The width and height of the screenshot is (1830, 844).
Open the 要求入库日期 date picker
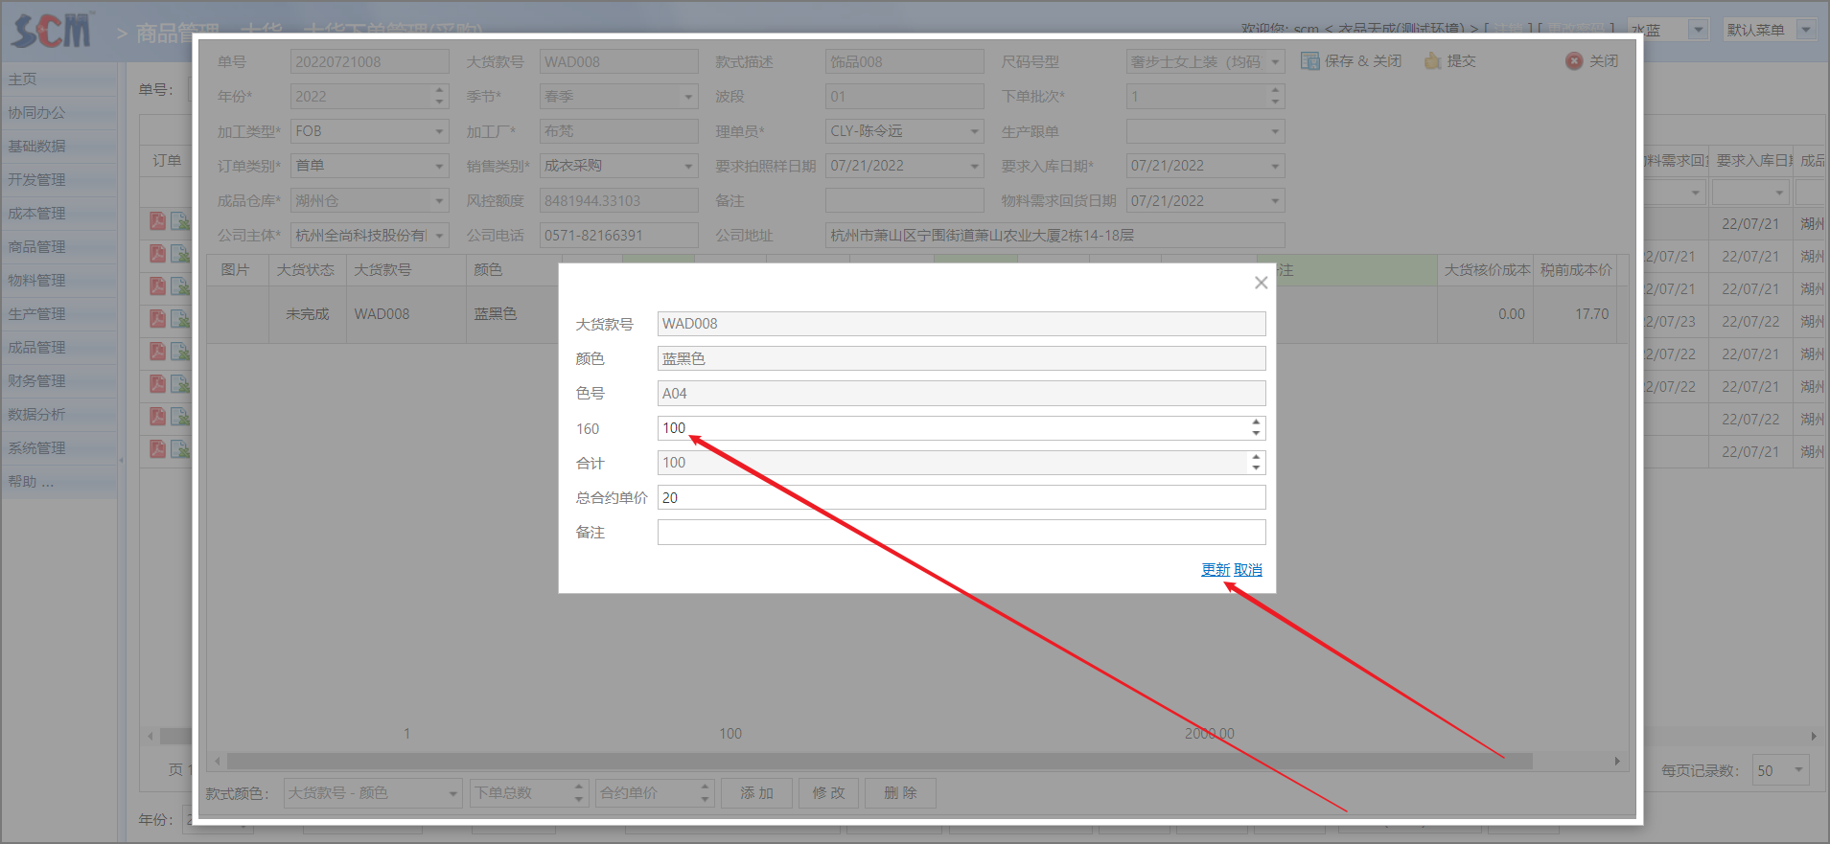1274,166
